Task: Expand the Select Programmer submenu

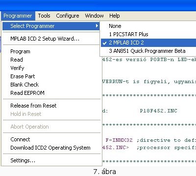Action: click(51, 26)
